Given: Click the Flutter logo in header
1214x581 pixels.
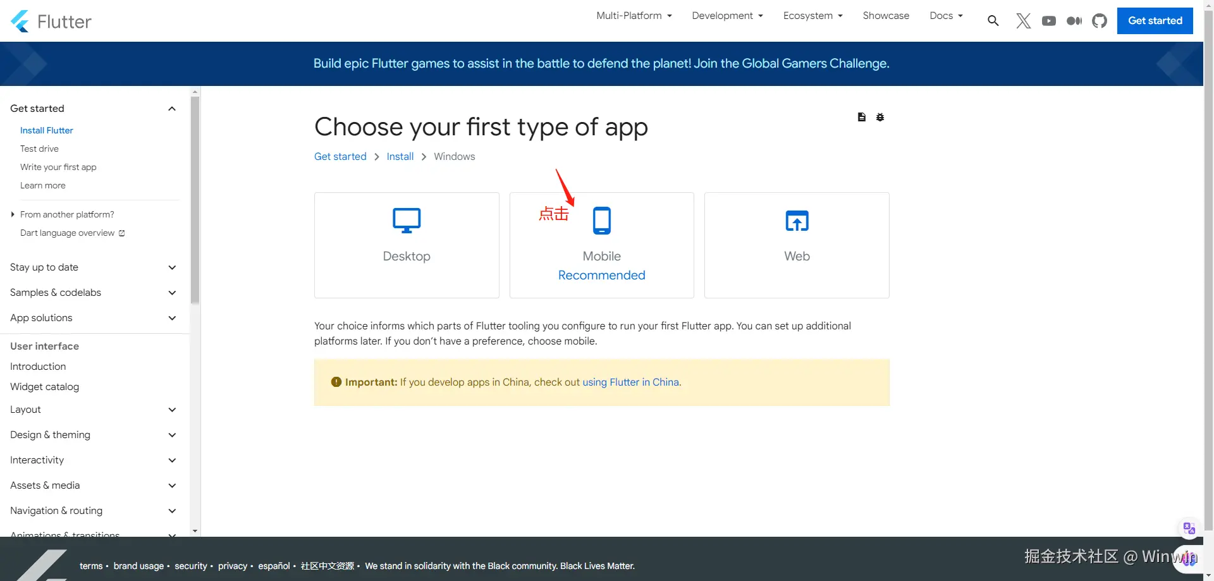Looking at the screenshot, I should tap(51, 21).
